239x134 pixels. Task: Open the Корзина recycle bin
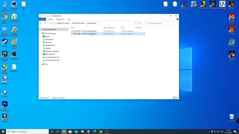pos(232,118)
